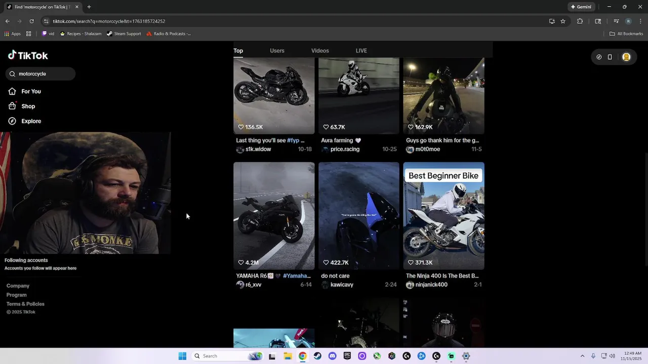Click the heart on the 136.5K video

click(x=241, y=127)
